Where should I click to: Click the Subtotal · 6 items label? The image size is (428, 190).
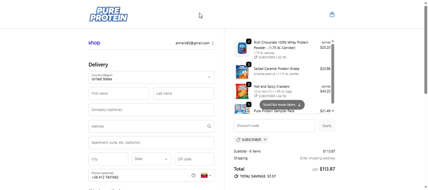tap(247, 151)
